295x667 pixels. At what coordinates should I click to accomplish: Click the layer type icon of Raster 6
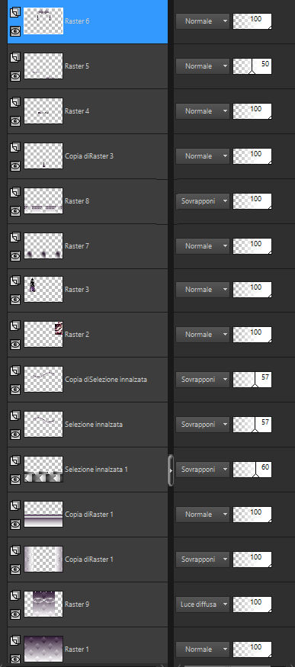[x=15, y=12]
